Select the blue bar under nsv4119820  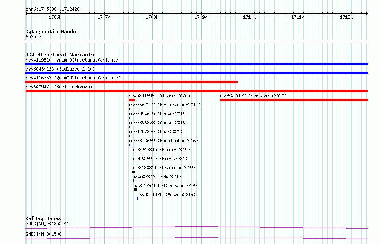[196, 64]
